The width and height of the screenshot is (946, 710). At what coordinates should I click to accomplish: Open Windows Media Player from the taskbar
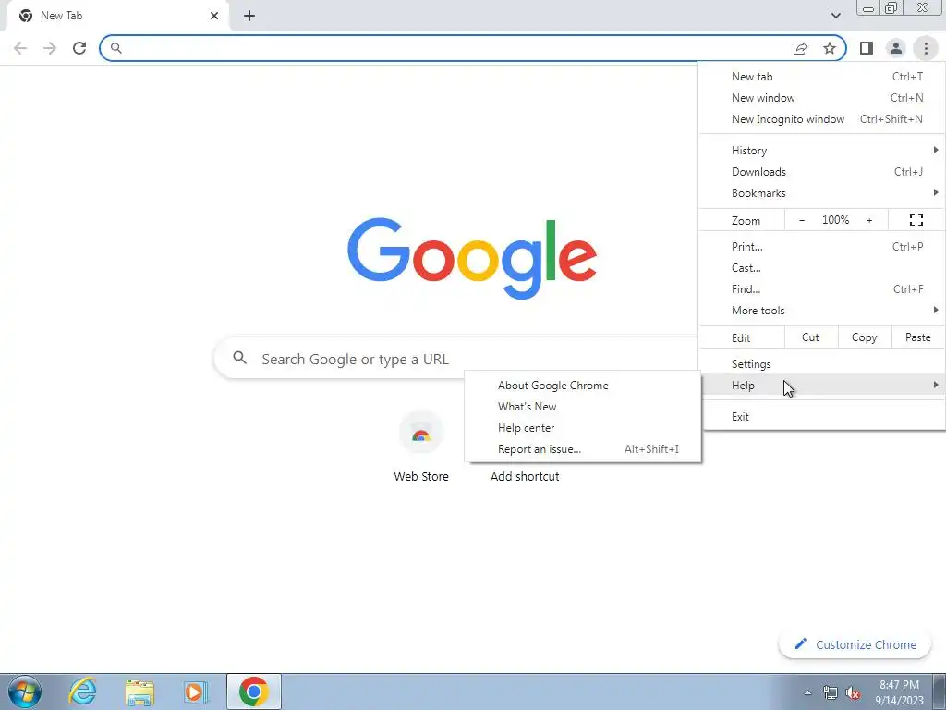pyautogui.click(x=196, y=692)
